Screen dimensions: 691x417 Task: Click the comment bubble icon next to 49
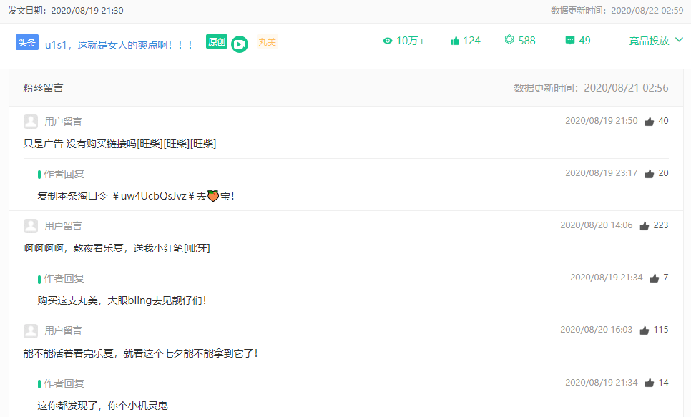(570, 41)
